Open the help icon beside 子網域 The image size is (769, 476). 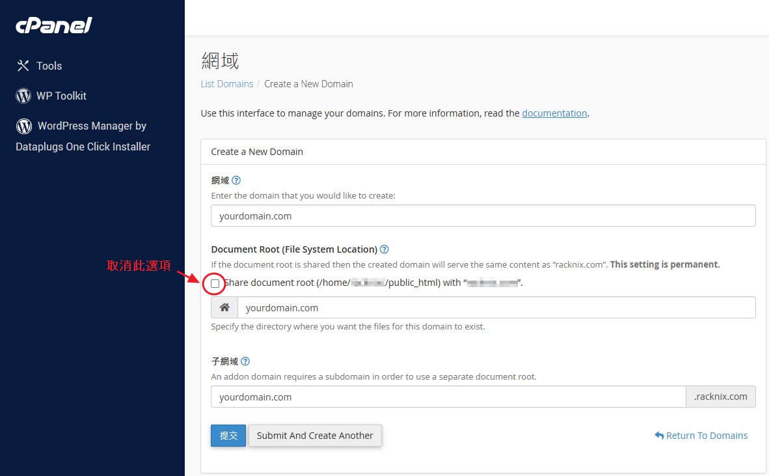(x=245, y=361)
